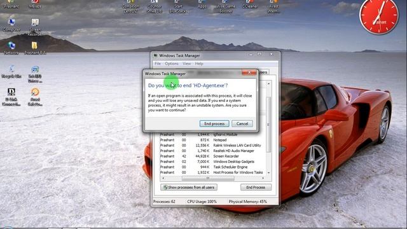The height and width of the screenshot is (229, 407).
Task: Open the Recycle Bin desktop icon
Action: (x=11, y=71)
